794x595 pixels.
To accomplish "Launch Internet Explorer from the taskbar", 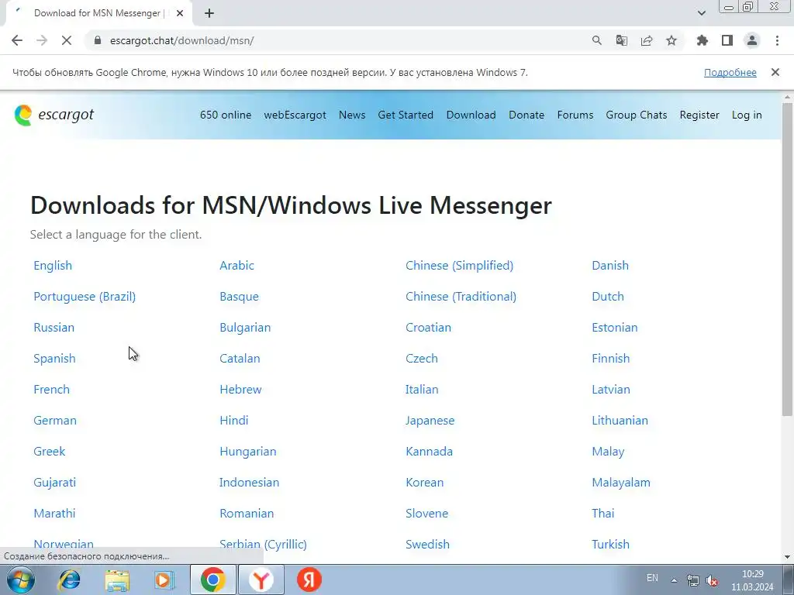I will [69, 580].
